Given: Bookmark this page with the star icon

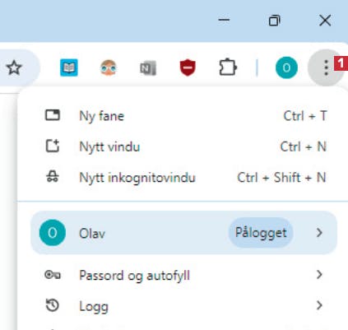Looking at the screenshot, I should [14, 67].
